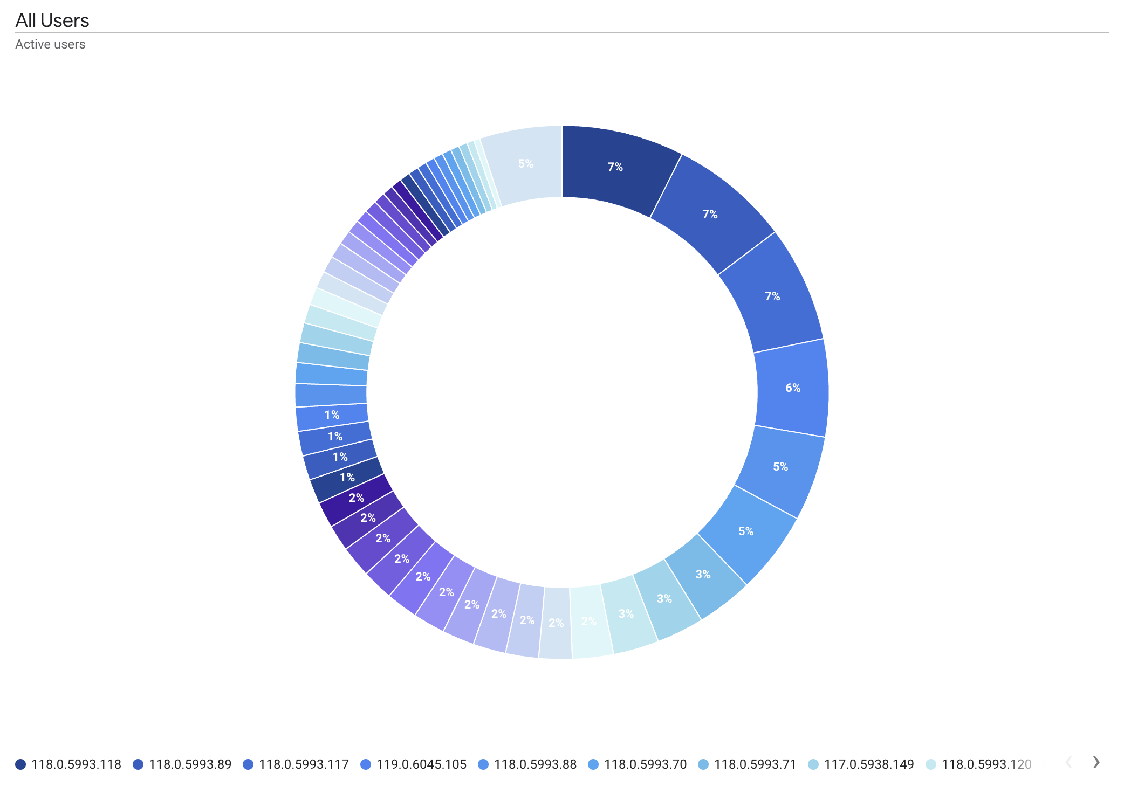Screen dimensions: 1124x787
Task: Click the legend marker for 118.0.5993.70
Action: click(594, 764)
